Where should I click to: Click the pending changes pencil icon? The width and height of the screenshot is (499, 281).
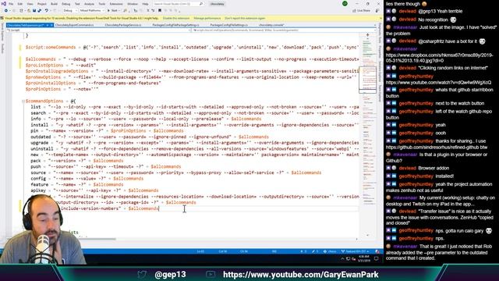[x=315, y=251]
